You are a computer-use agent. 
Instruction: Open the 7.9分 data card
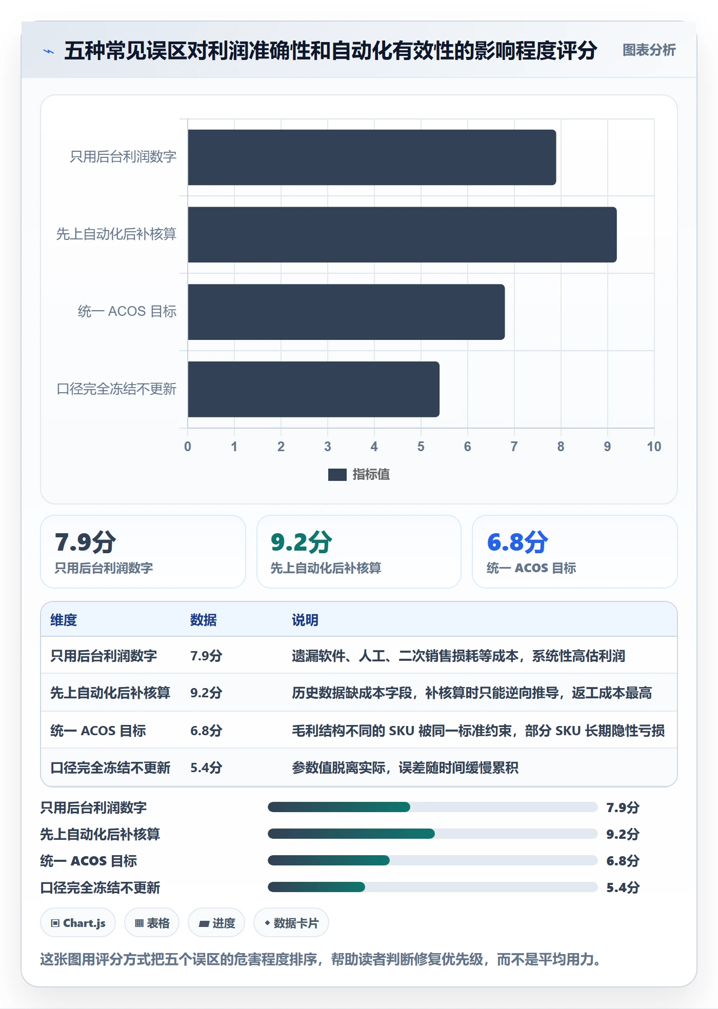[143, 552]
